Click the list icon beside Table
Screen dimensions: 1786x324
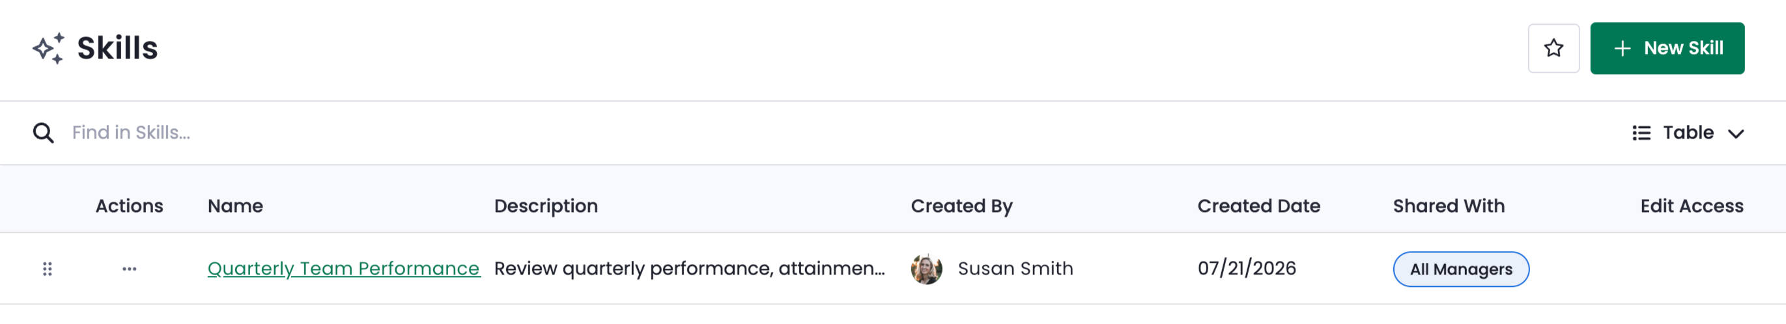point(1641,133)
